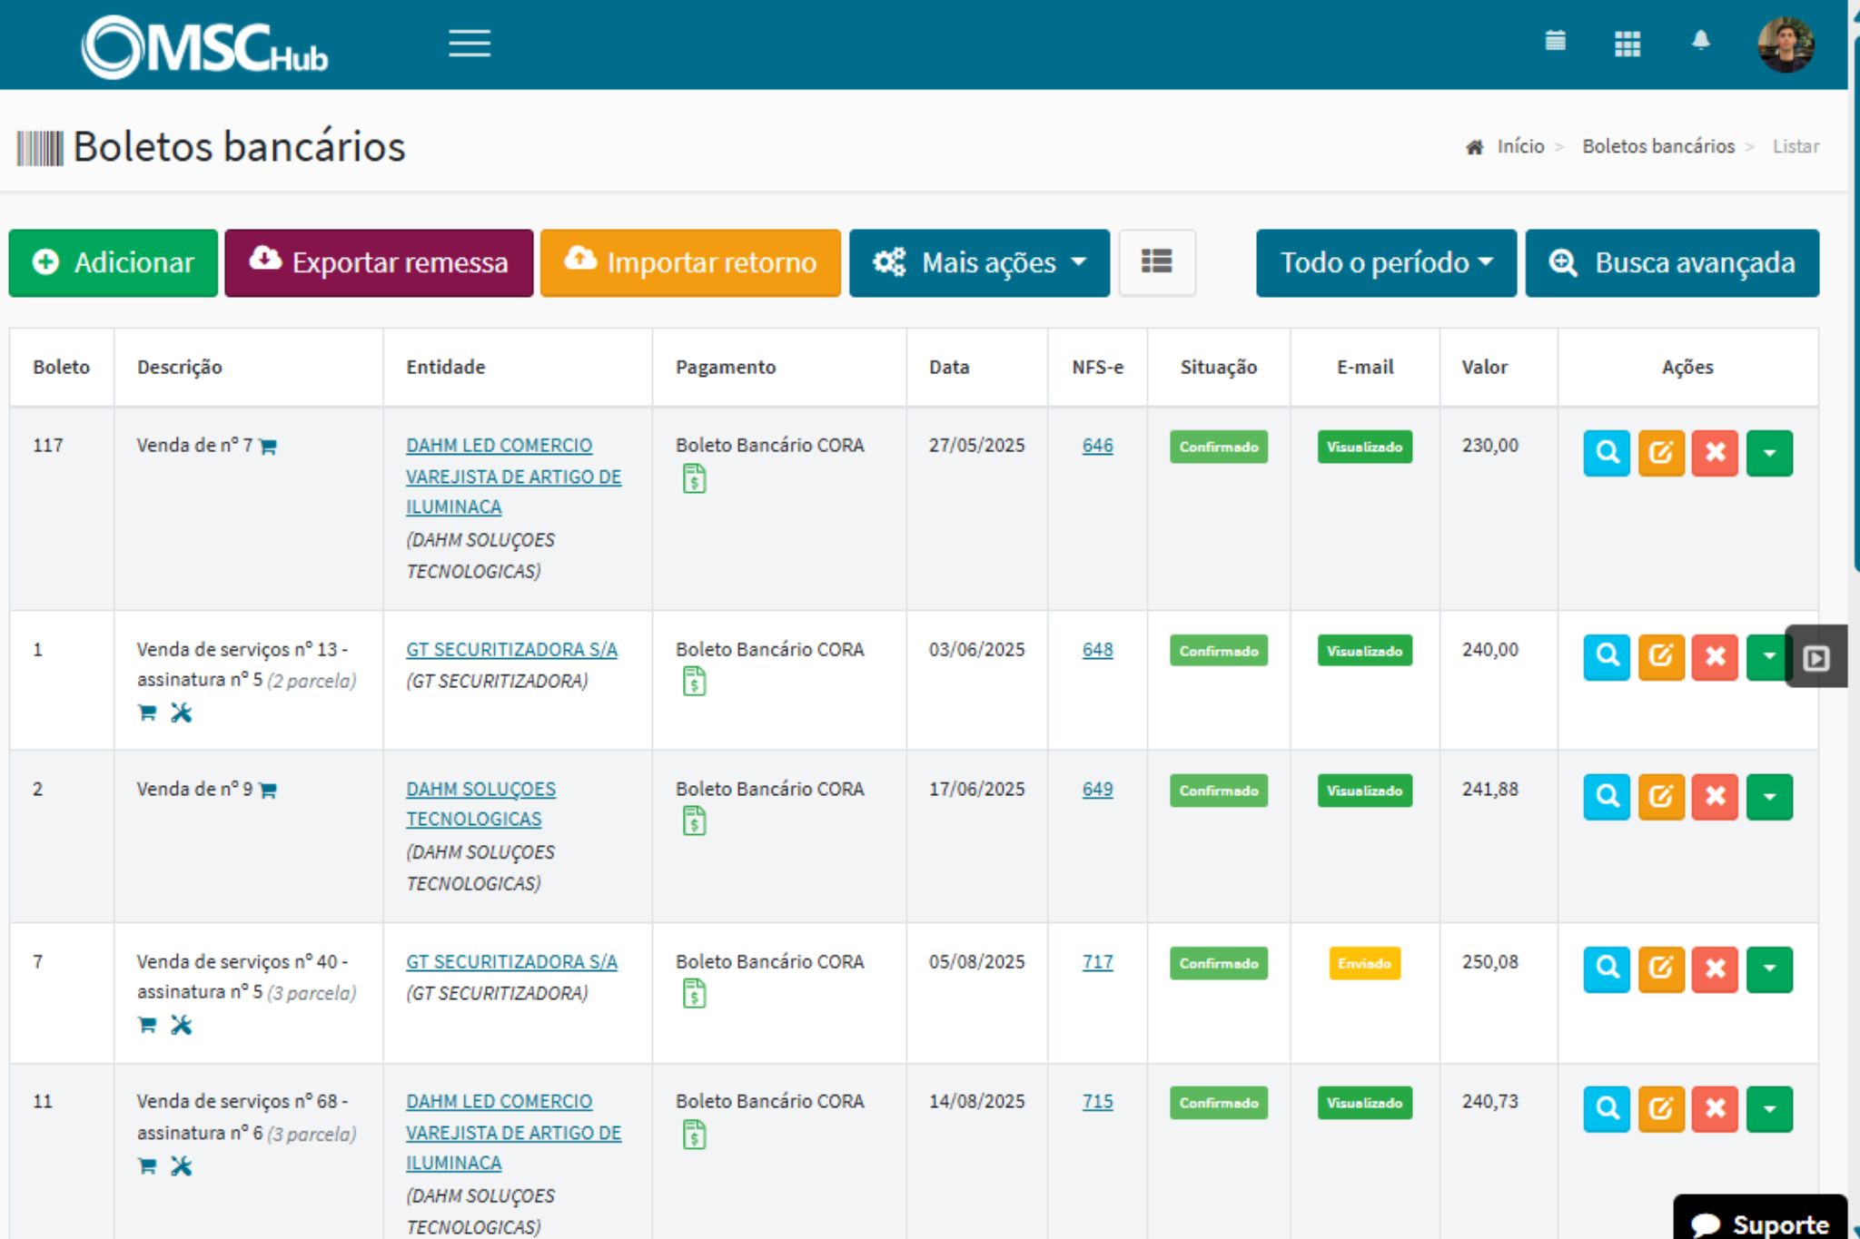Open NFS-e link 646
Screen dimensions: 1860x1239
click(x=1096, y=446)
